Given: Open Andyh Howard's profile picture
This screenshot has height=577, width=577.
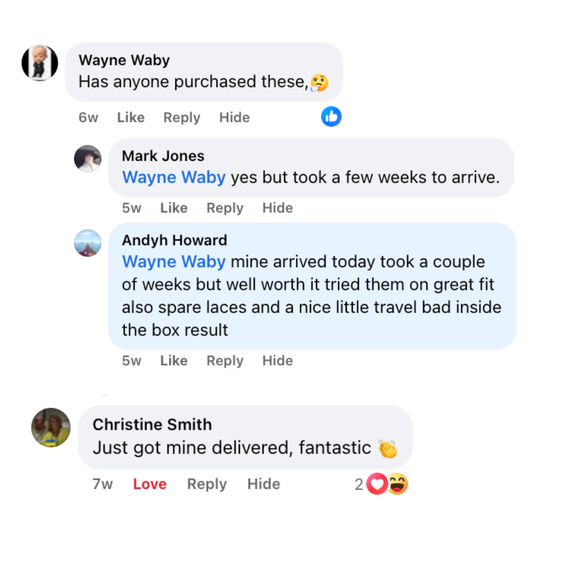Looking at the screenshot, I should [88, 243].
